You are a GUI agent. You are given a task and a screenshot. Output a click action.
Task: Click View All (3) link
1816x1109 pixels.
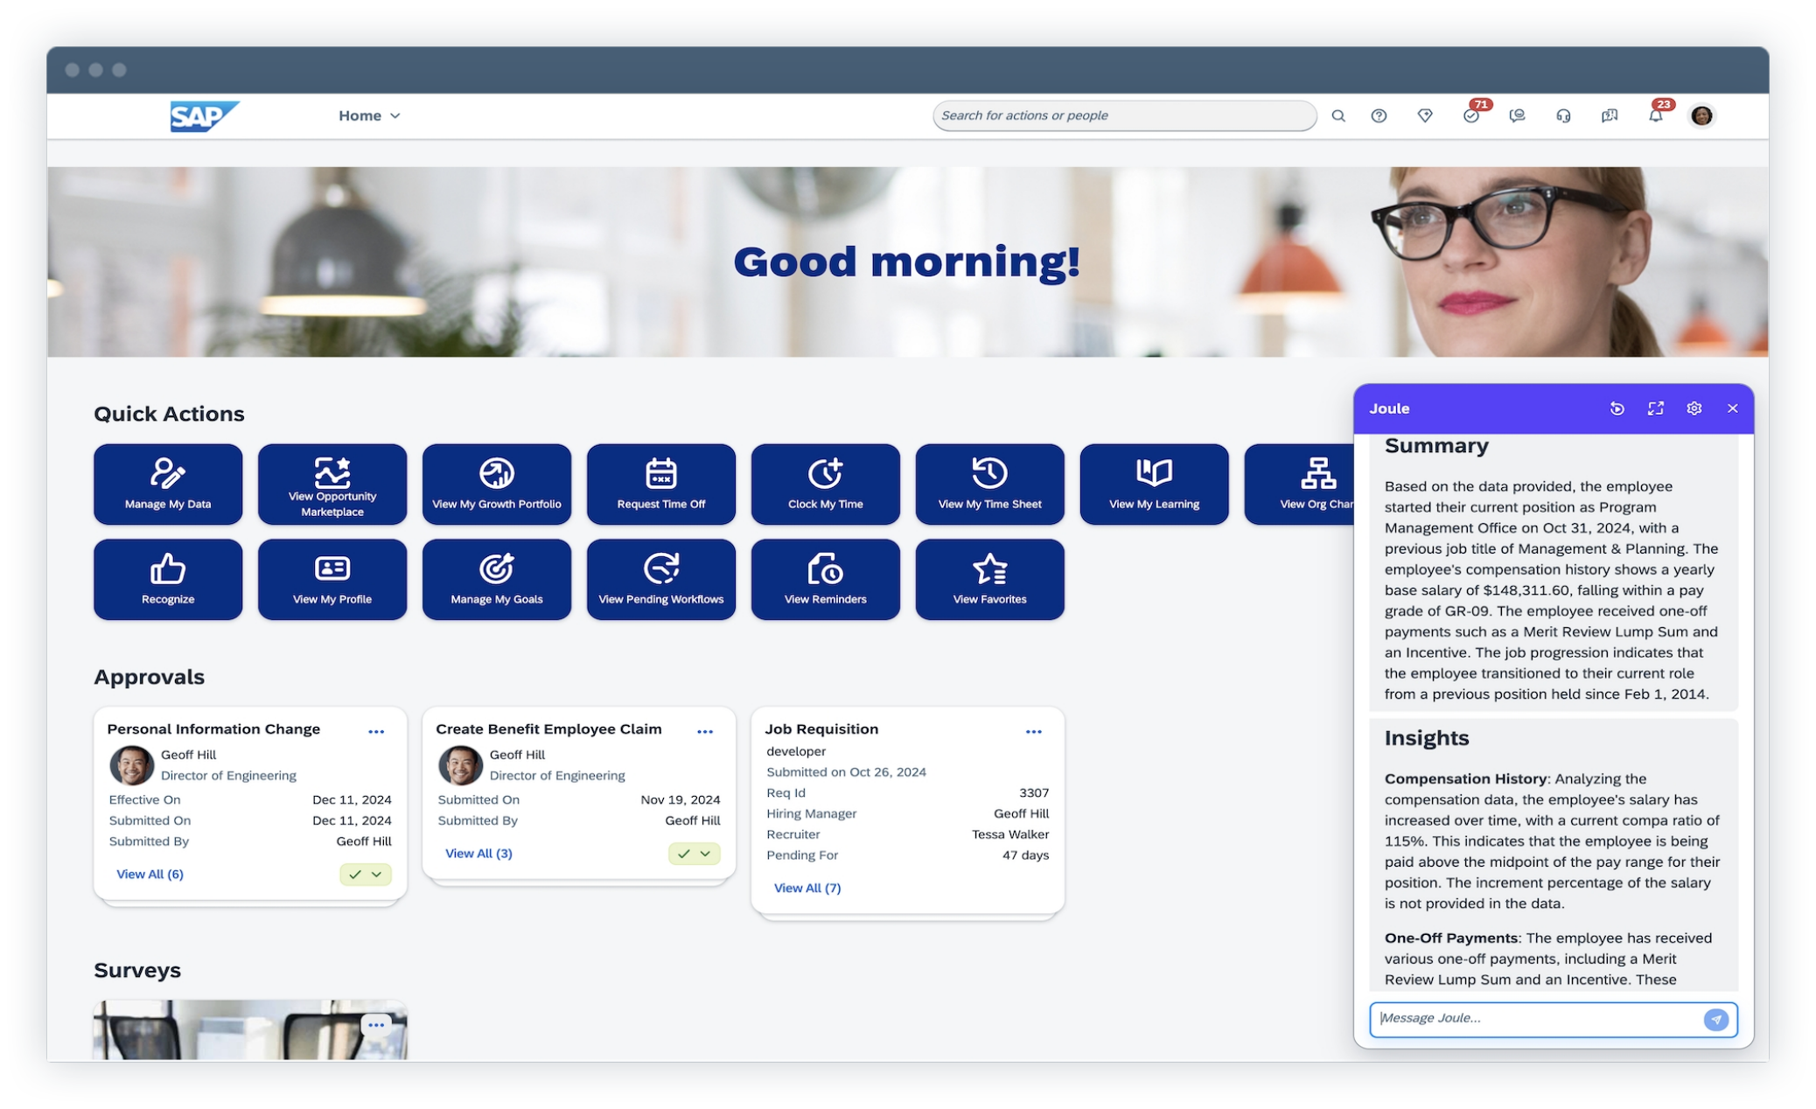[478, 854]
